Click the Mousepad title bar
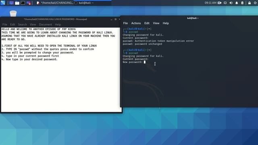Viewport: 258px width, 145px height. 56,19
